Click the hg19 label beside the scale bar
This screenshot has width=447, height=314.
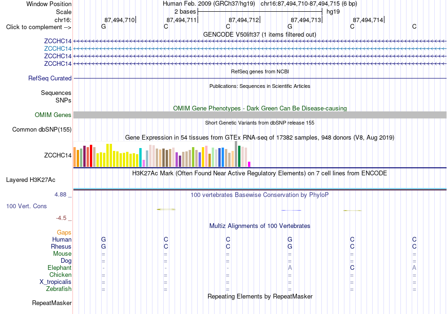333,12
